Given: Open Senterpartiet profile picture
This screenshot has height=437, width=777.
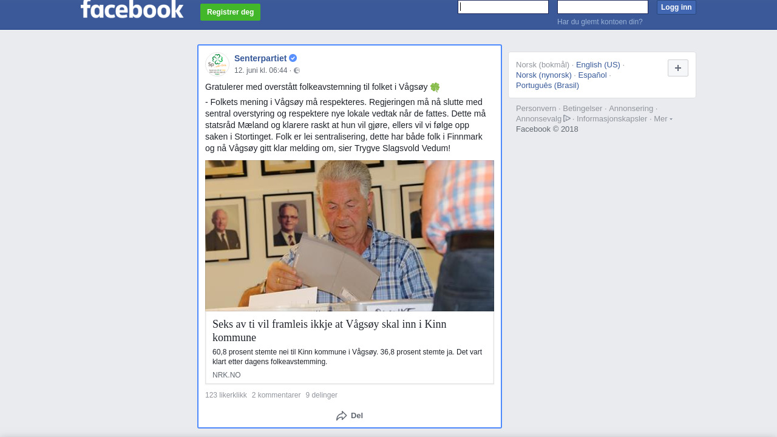Looking at the screenshot, I should (217, 64).
